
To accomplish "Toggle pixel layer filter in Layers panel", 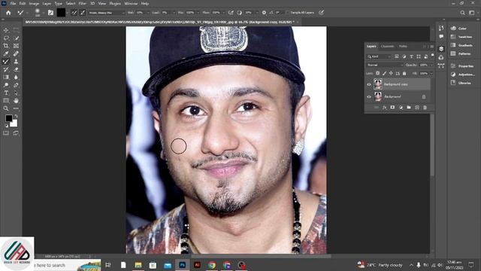I will (397, 56).
